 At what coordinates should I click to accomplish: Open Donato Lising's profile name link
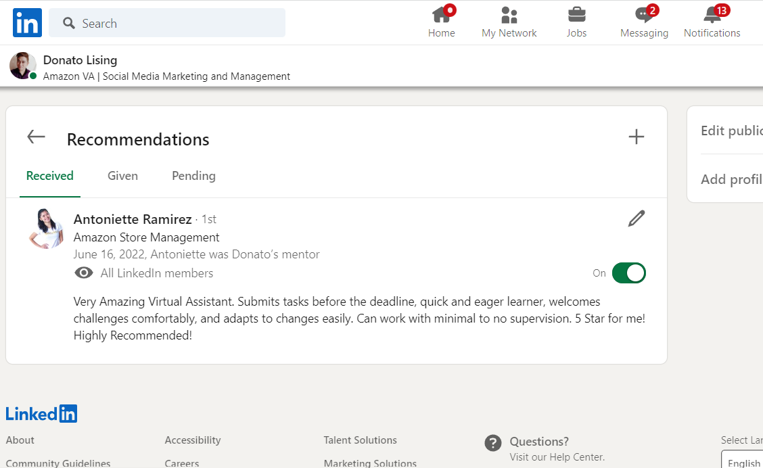80,60
